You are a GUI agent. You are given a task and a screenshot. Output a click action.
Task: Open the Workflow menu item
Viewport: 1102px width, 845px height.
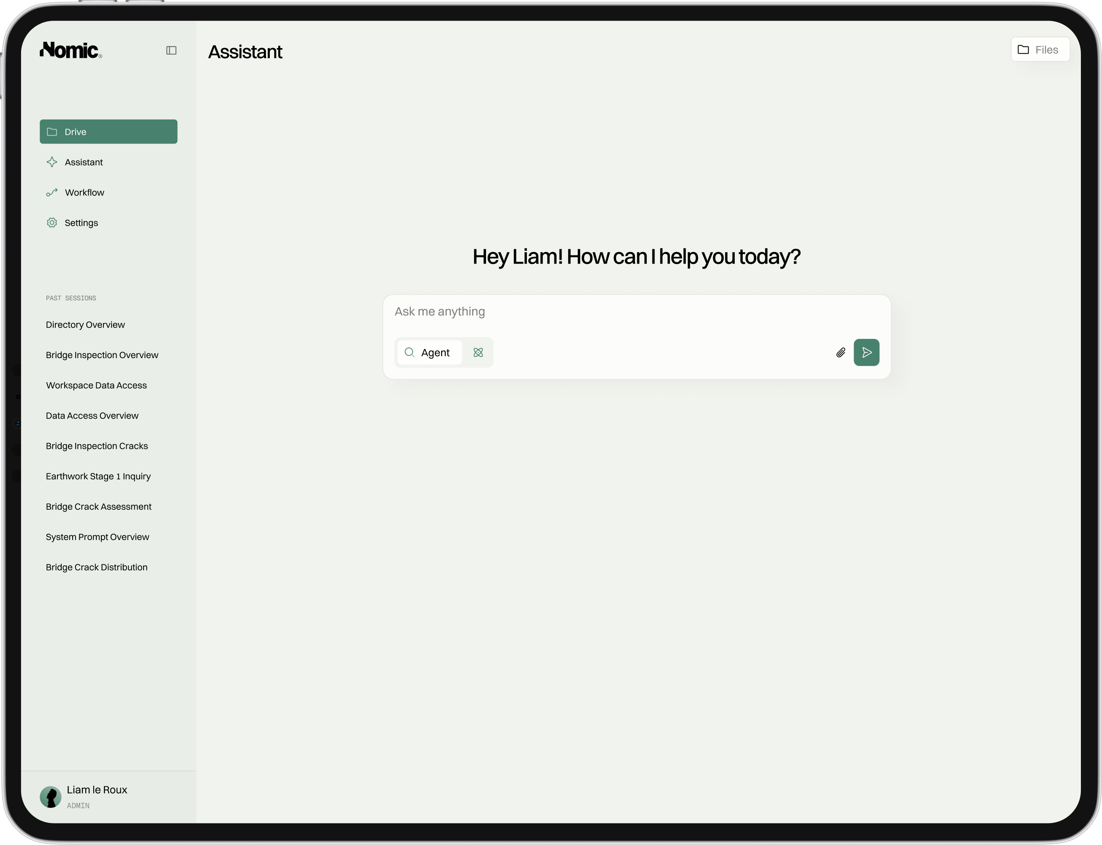pyautogui.click(x=84, y=193)
